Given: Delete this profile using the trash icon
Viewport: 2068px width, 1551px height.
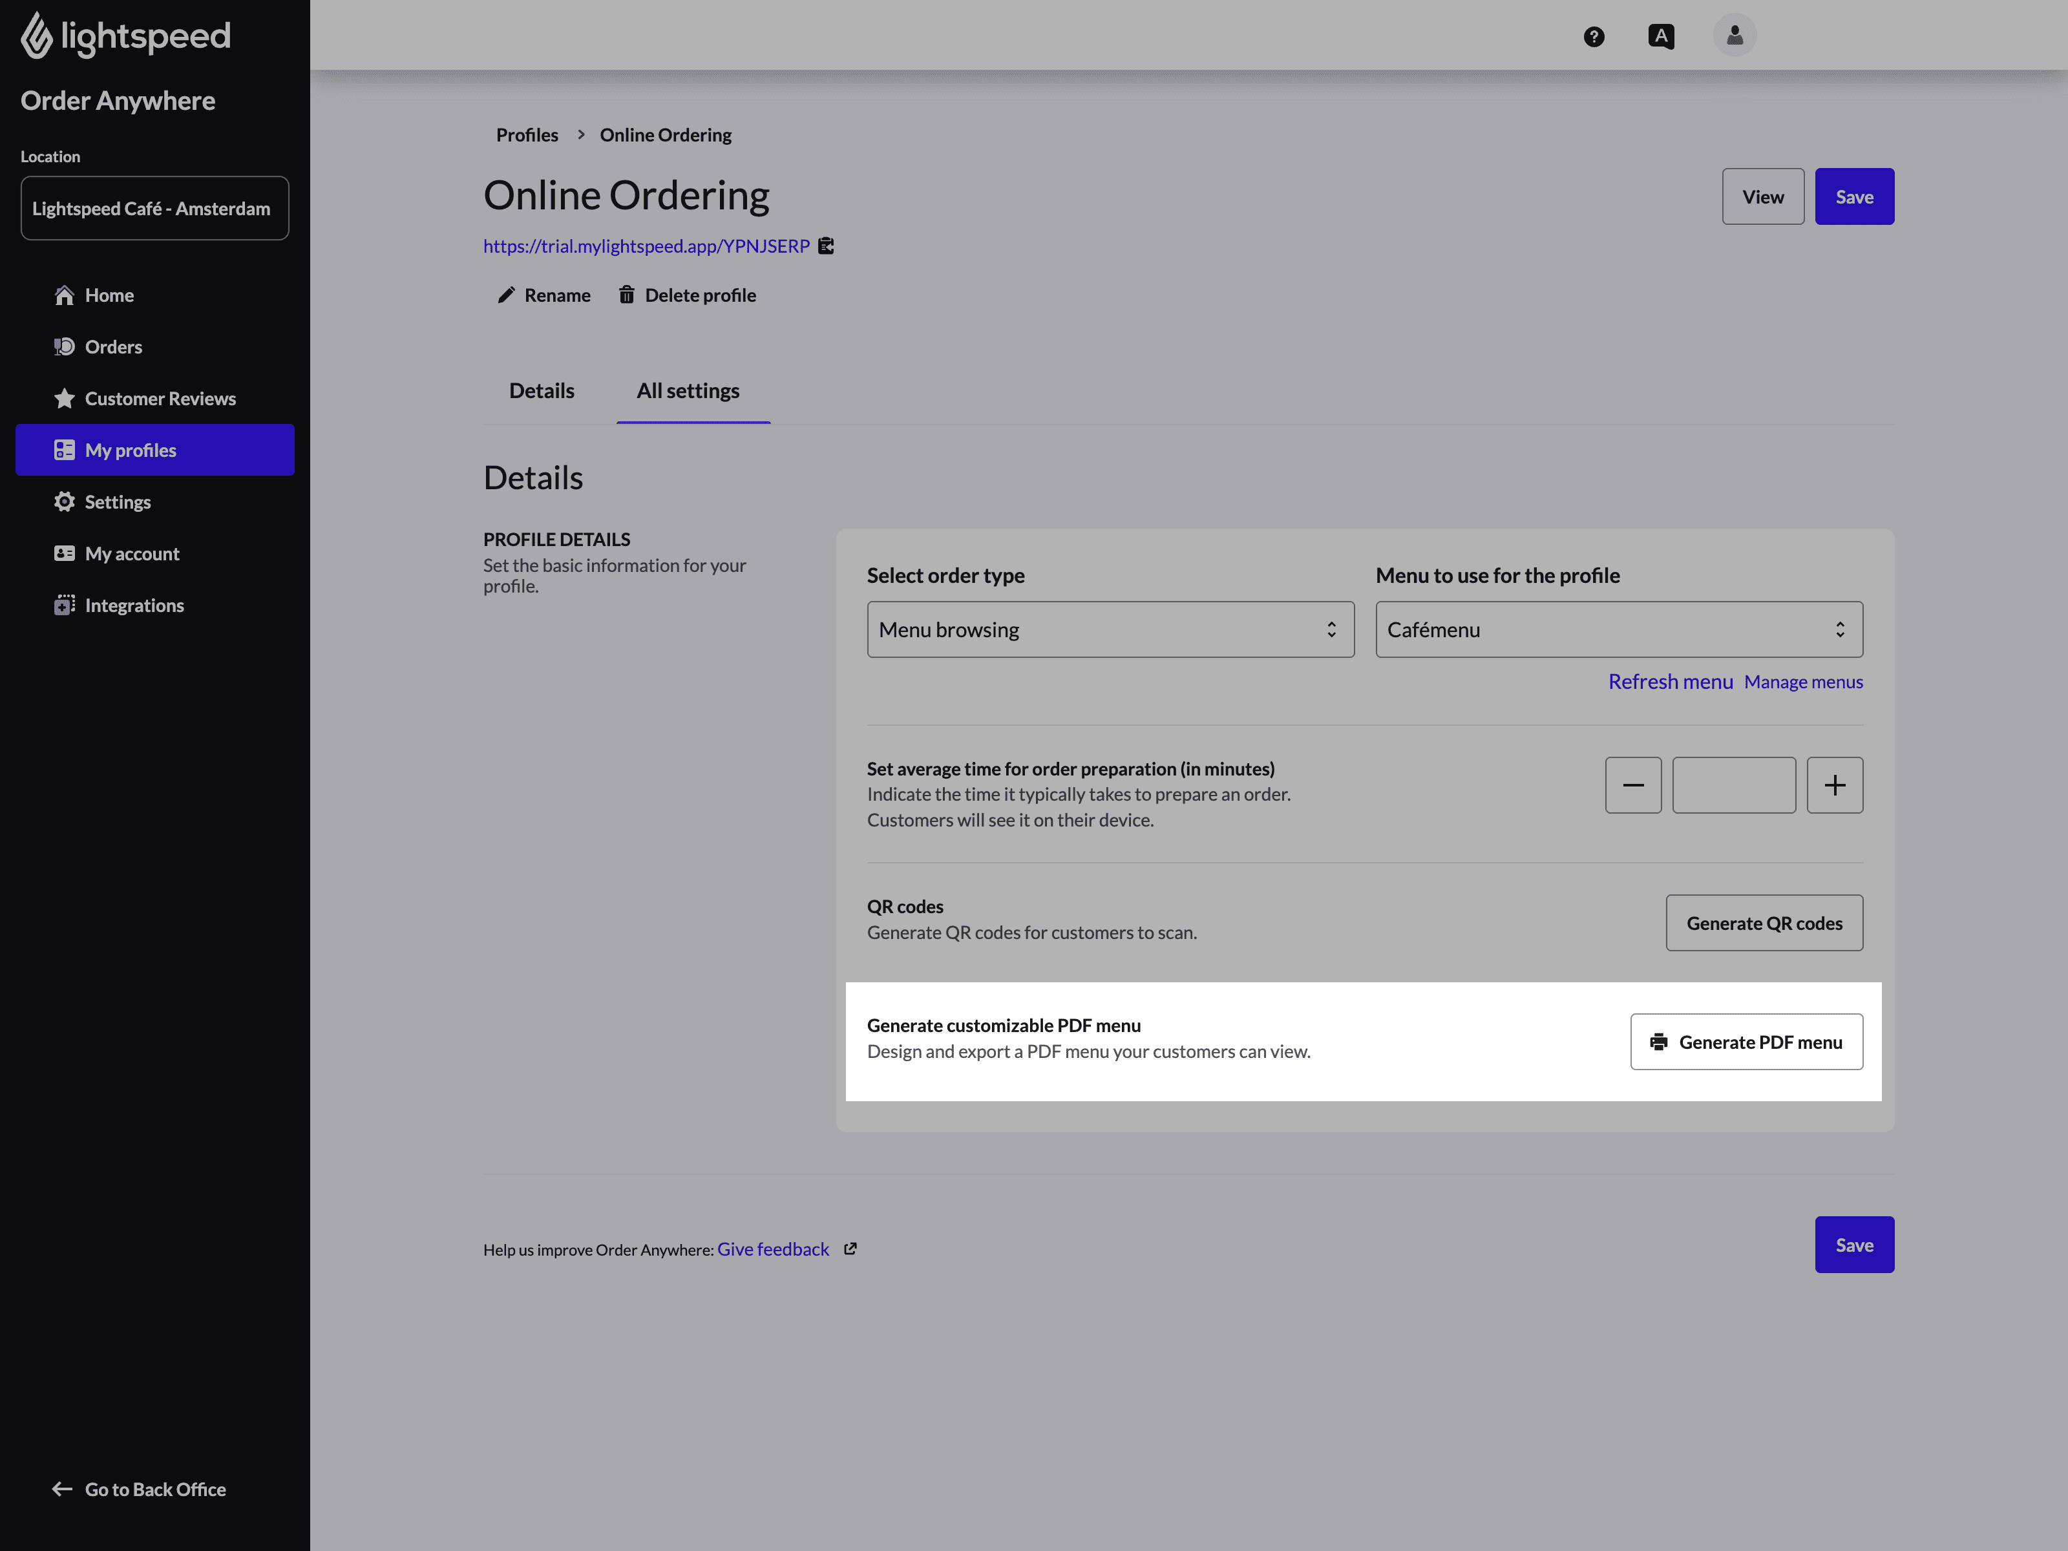Looking at the screenshot, I should pos(687,295).
